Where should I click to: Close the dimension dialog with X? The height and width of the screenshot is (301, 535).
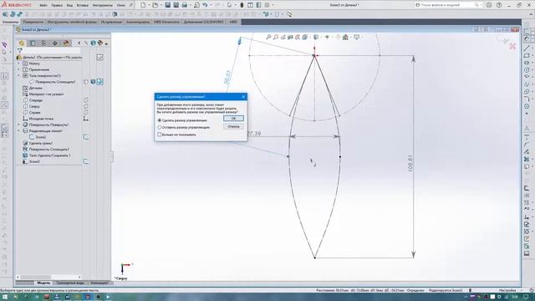coord(243,97)
